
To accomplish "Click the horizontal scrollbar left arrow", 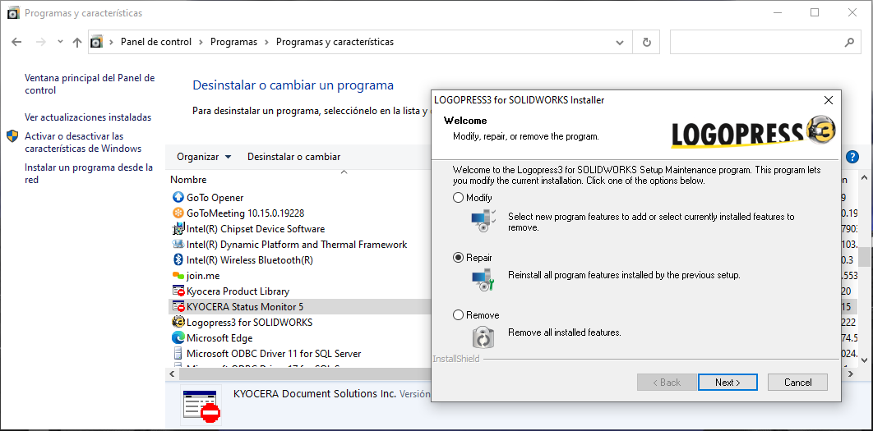I will pyautogui.click(x=172, y=374).
